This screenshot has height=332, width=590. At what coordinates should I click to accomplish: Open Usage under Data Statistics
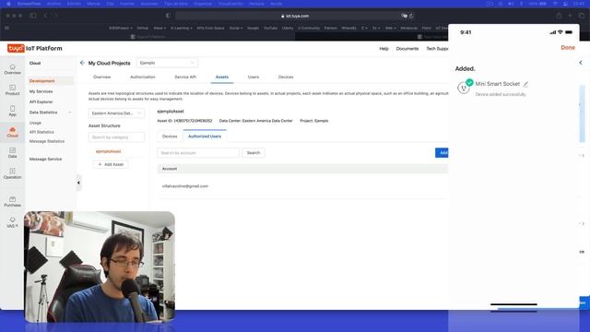coord(35,123)
